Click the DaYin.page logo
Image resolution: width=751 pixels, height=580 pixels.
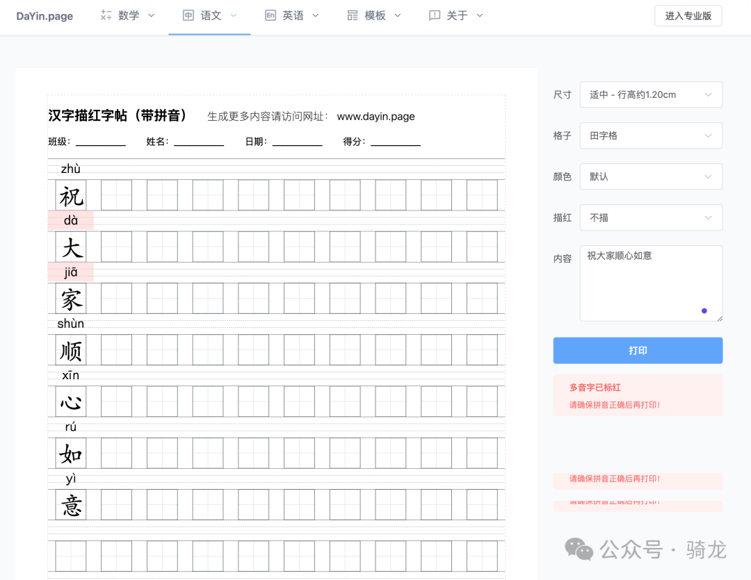[x=45, y=15]
